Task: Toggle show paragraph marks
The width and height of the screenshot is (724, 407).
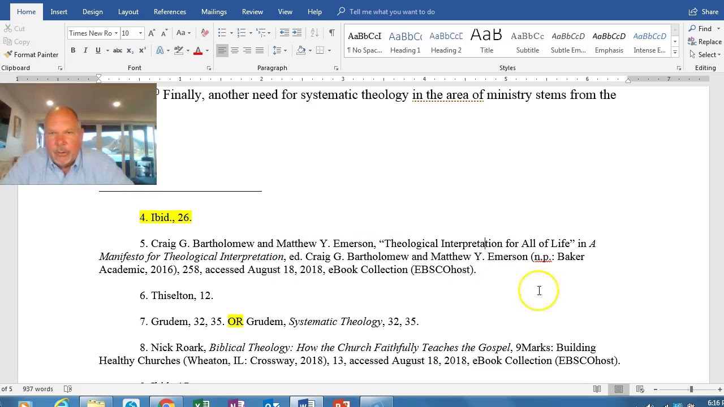Action: click(x=332, y=33)
